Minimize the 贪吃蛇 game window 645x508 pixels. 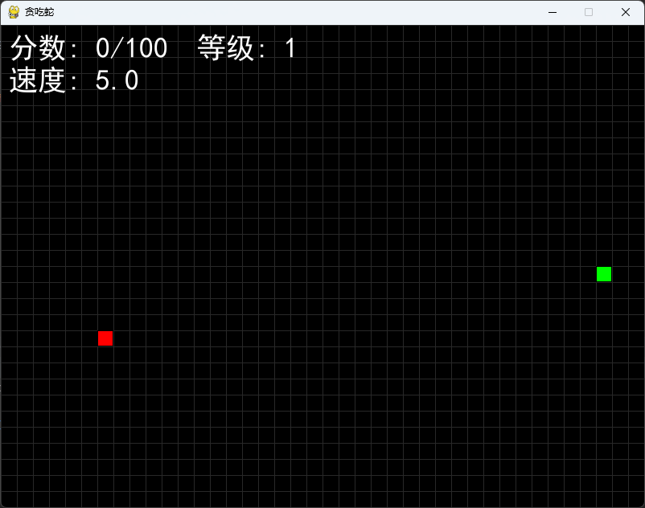[552, 12]
